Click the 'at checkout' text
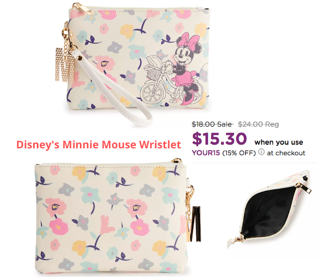 [286, 153]
